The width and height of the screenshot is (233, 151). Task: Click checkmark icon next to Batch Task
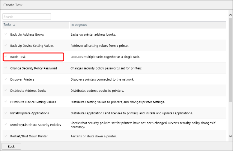pos(5,57)
